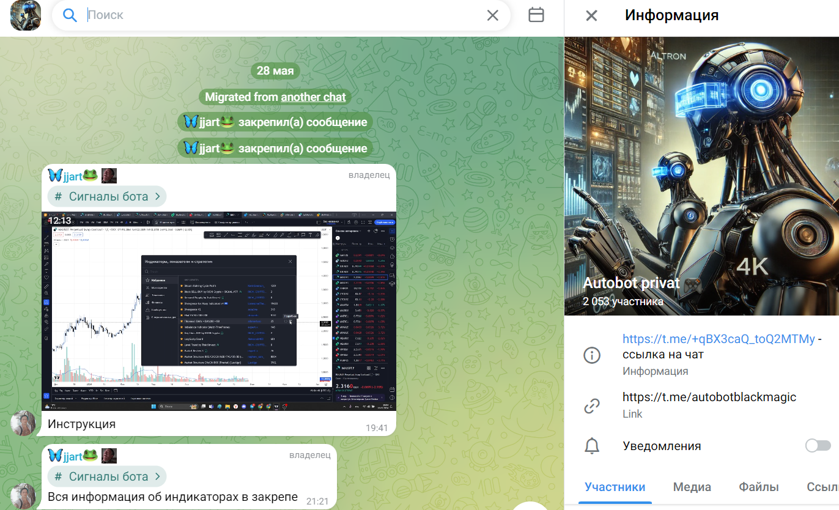Open 'Сигналы бота' topic in Инструкция message

(x=107, y=196)
